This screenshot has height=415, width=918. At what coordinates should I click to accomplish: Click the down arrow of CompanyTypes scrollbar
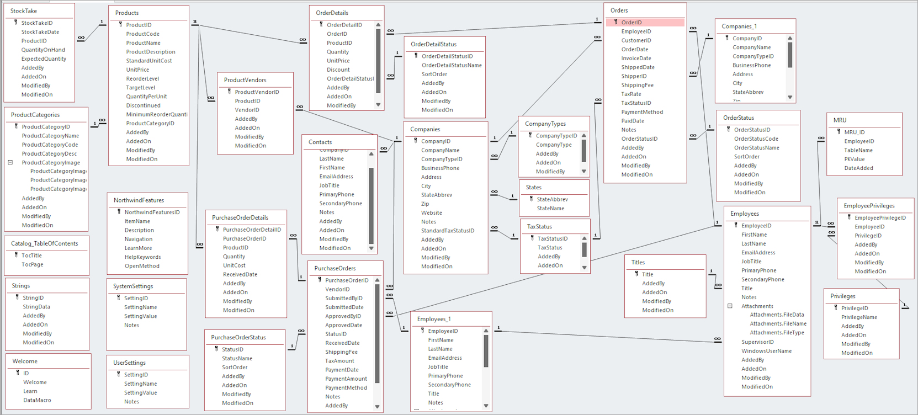[584, 172]
